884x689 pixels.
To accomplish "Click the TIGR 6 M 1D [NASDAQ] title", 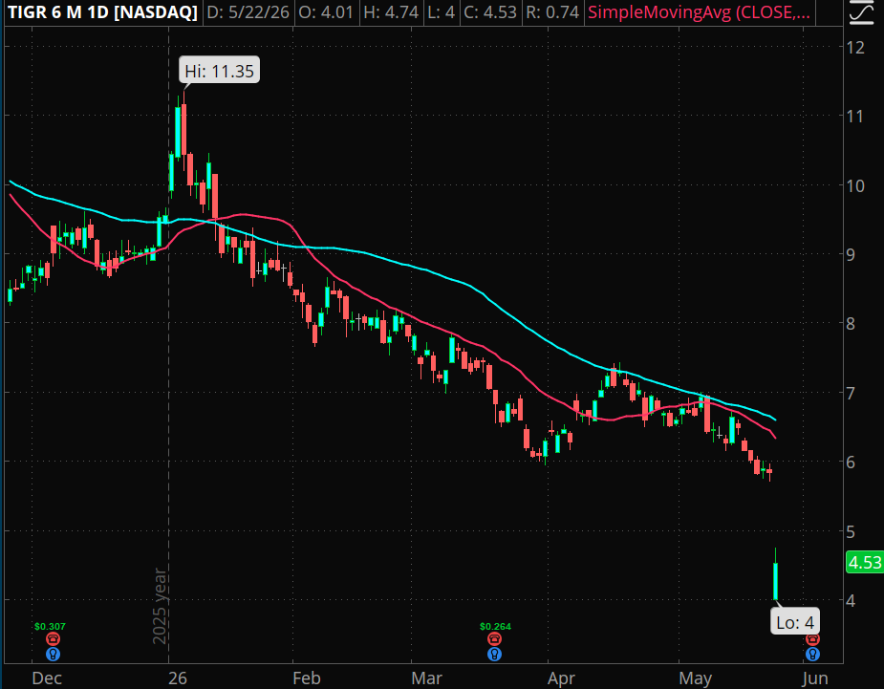I will tap(102, 11).
